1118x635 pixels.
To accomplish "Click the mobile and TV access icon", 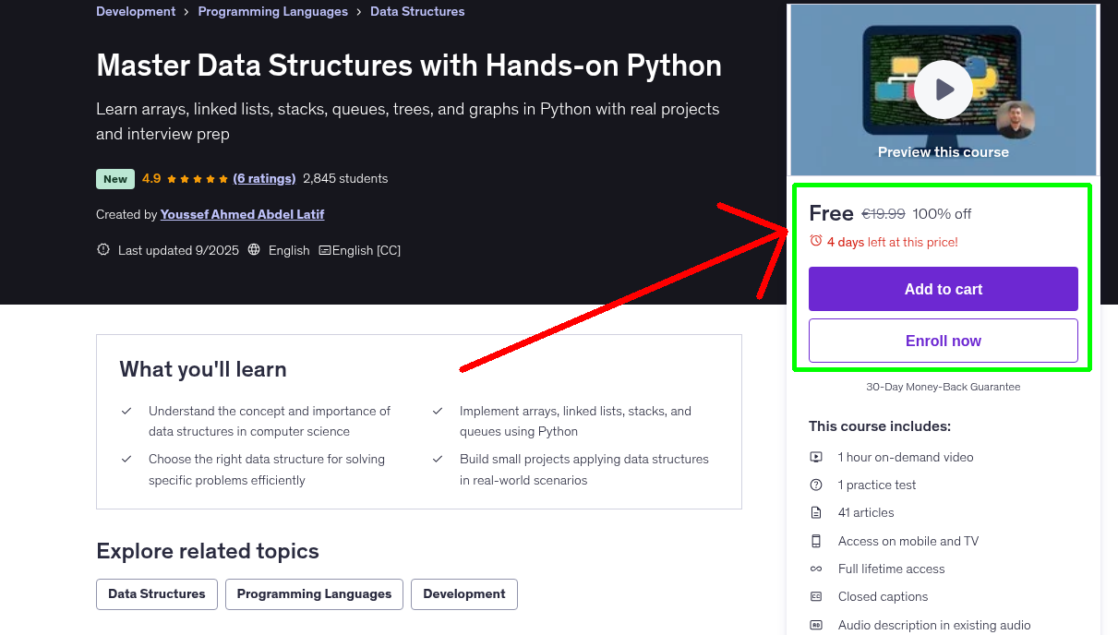I will coord(816,541).
